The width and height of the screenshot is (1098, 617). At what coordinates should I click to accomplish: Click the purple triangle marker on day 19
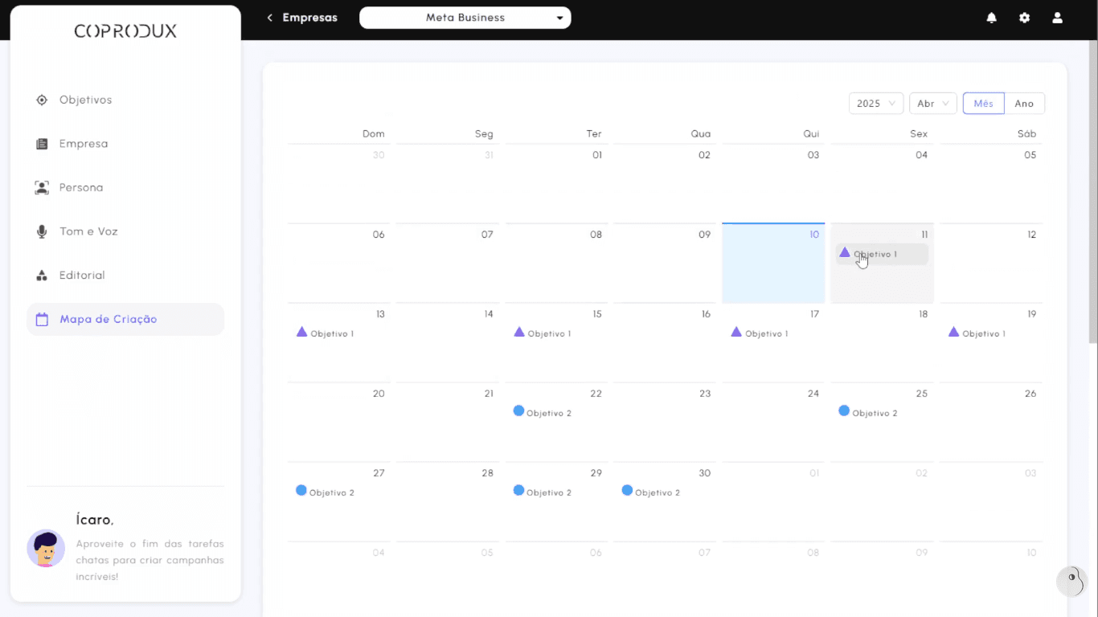(953, 332)
